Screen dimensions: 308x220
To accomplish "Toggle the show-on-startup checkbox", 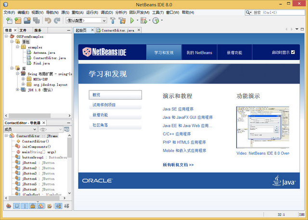I will [x=293, y=52].
